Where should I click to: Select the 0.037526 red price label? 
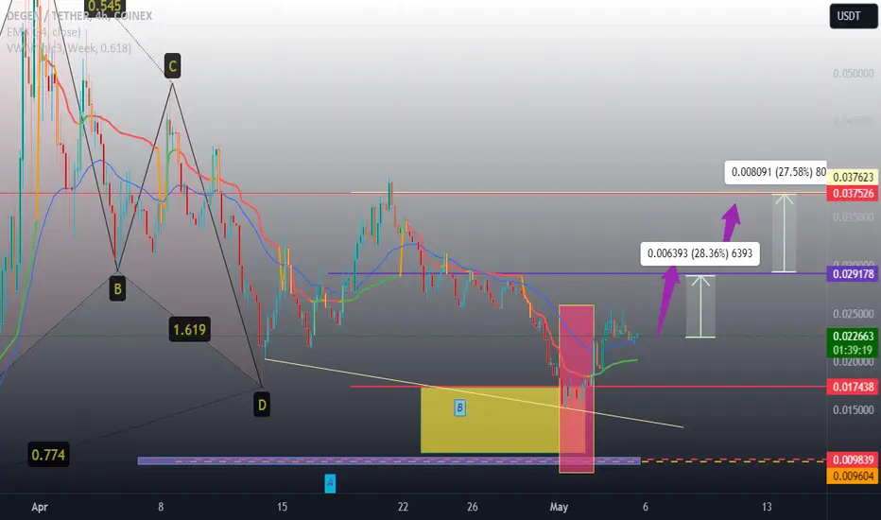tap(853, 194)
